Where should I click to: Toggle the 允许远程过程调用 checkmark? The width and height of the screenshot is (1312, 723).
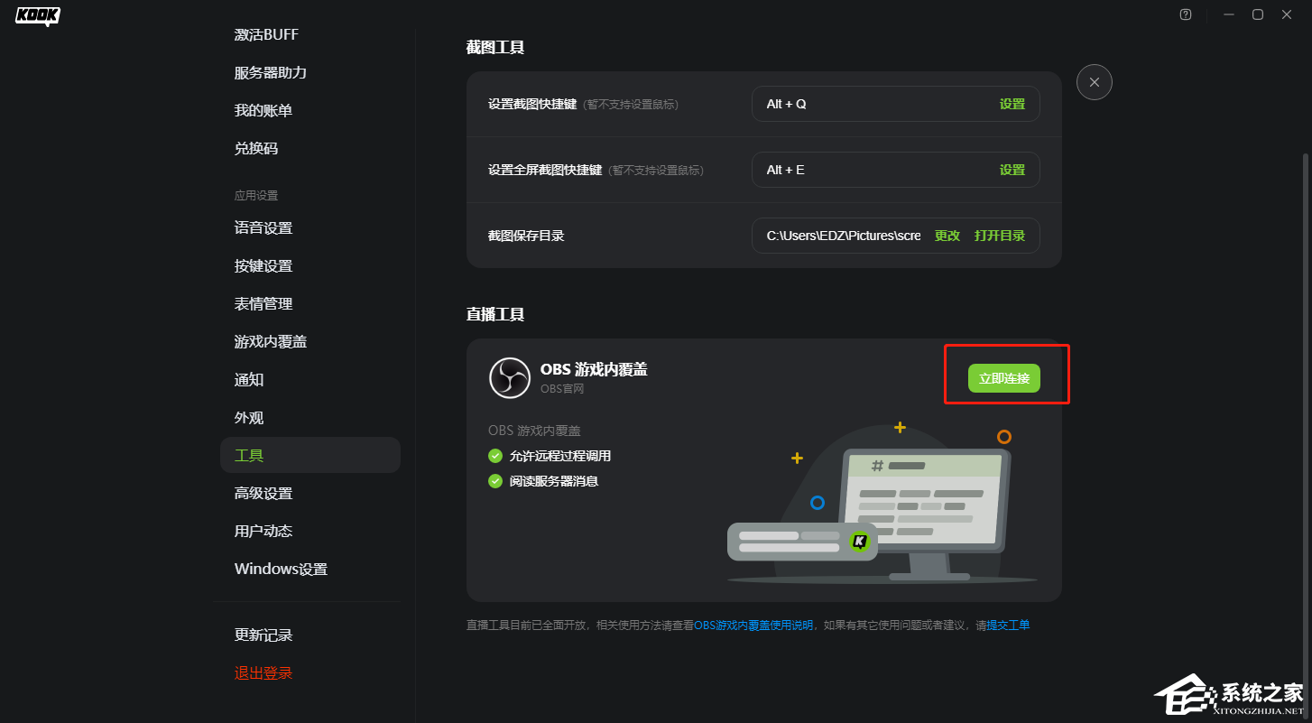pos(494,456)
